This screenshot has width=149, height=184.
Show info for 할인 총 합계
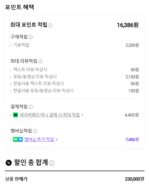[x=52, y=163]
